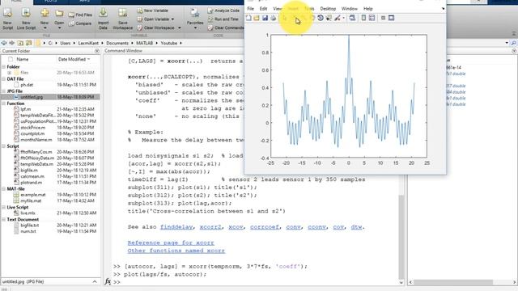
Task: Click Analyze Code
Action: (x=223, y=11)
